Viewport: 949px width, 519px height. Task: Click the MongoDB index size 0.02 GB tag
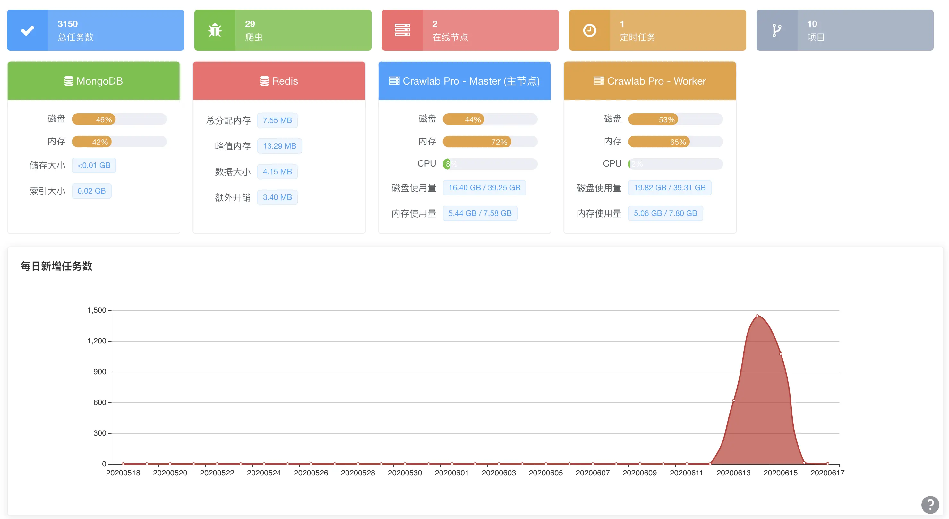tap(91, 191)
